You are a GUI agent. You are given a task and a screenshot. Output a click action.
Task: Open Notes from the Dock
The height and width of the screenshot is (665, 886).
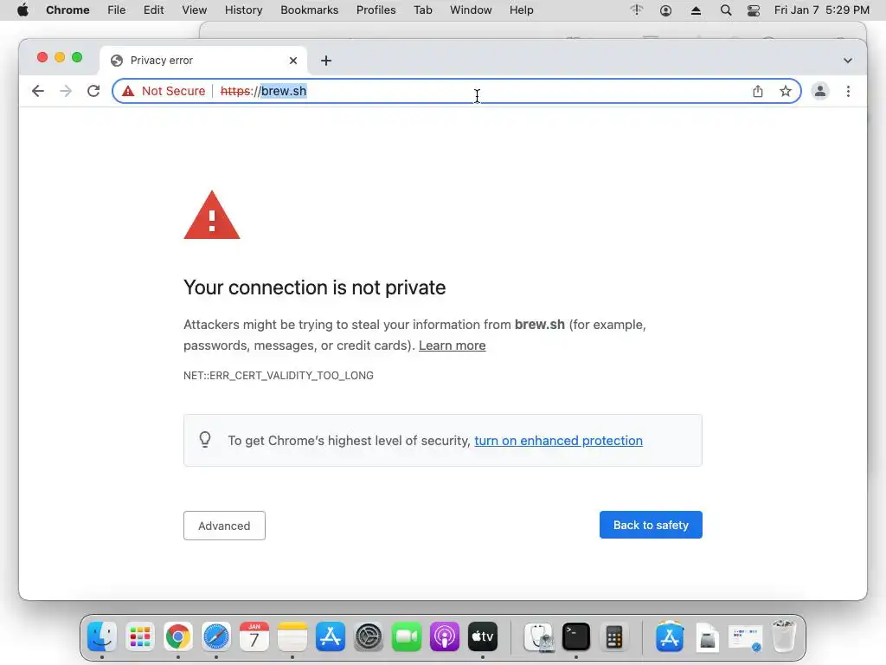pyautogui.click(x=292, y=636)
